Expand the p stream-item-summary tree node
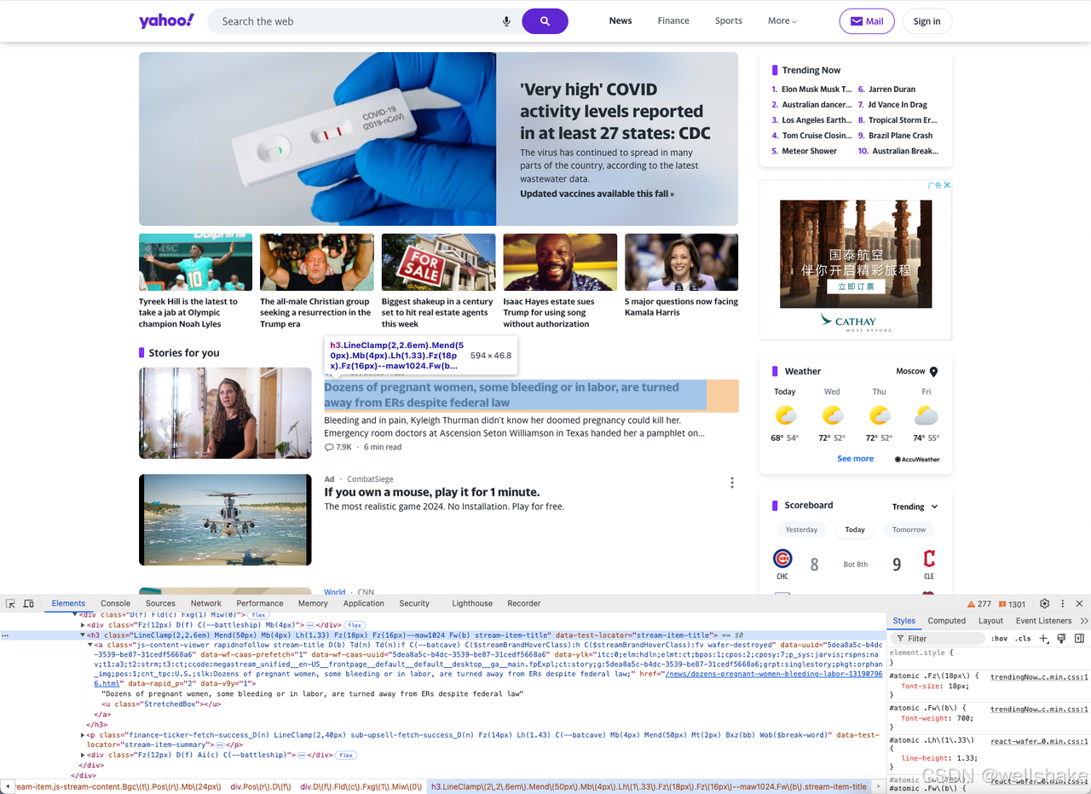Viewport: 1091px width, 794px height. [84, 734]
